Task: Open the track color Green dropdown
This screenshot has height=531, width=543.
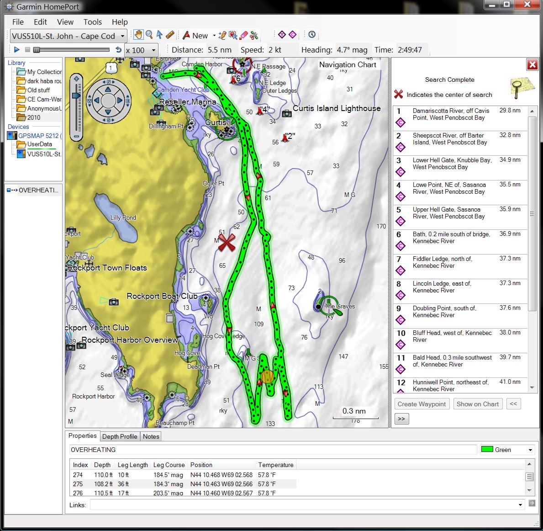Action: click(530, 450)
